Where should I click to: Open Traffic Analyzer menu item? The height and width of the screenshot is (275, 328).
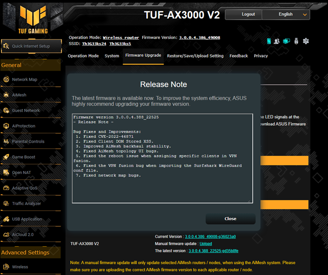coord(31,203)
